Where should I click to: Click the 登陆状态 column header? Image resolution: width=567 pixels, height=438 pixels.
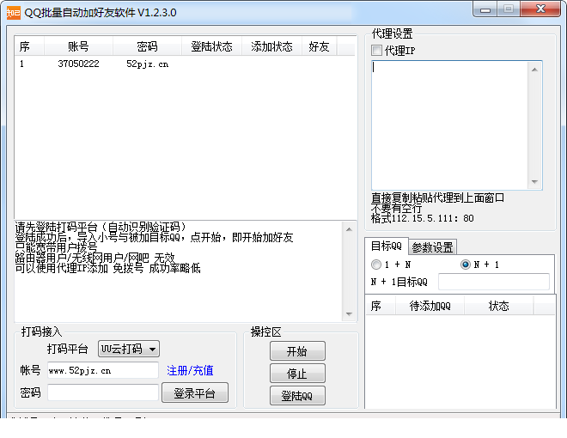point(211,46)
